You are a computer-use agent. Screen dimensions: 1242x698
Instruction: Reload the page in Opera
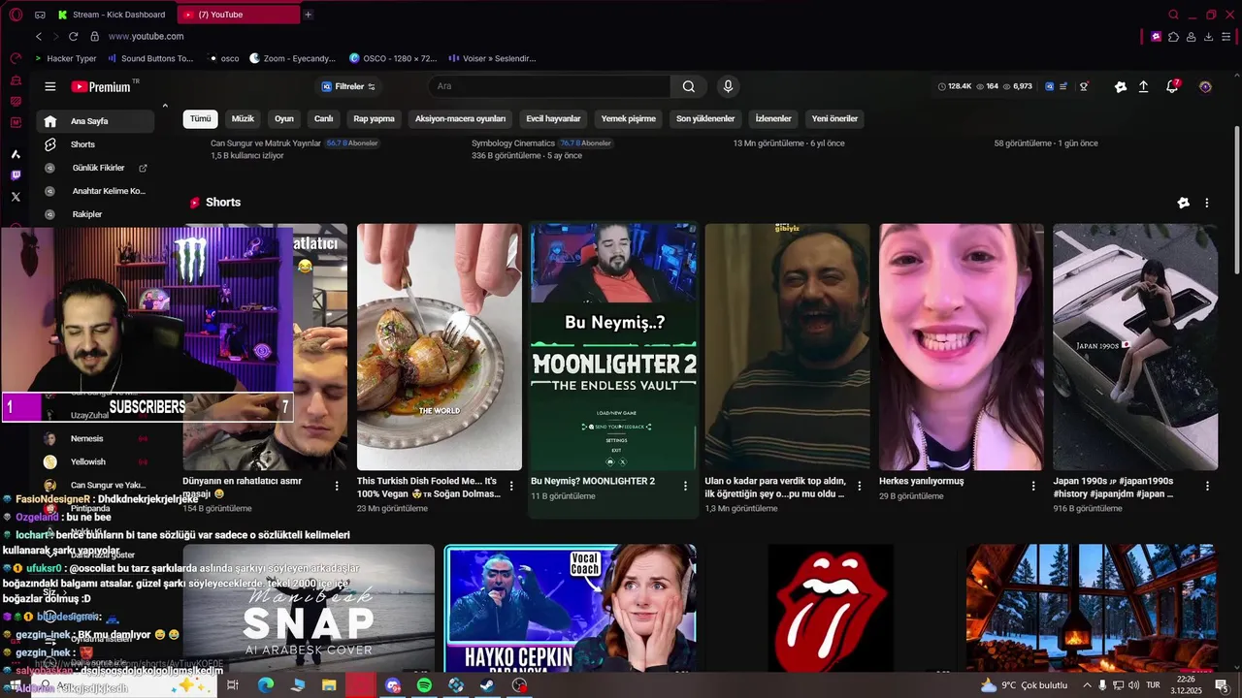click(x=73, y=36)
